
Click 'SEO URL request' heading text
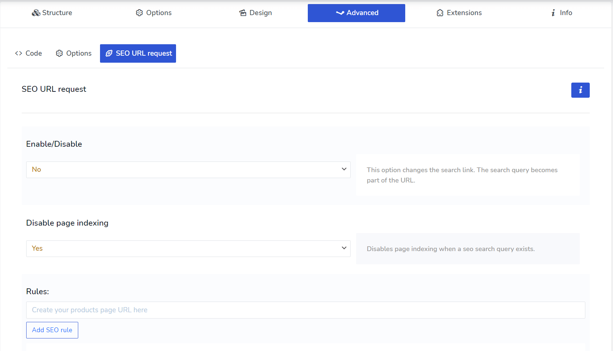54,89
